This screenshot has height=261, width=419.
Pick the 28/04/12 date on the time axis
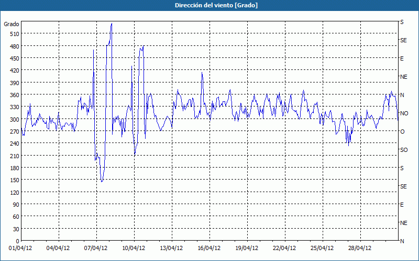pos(360,248)
